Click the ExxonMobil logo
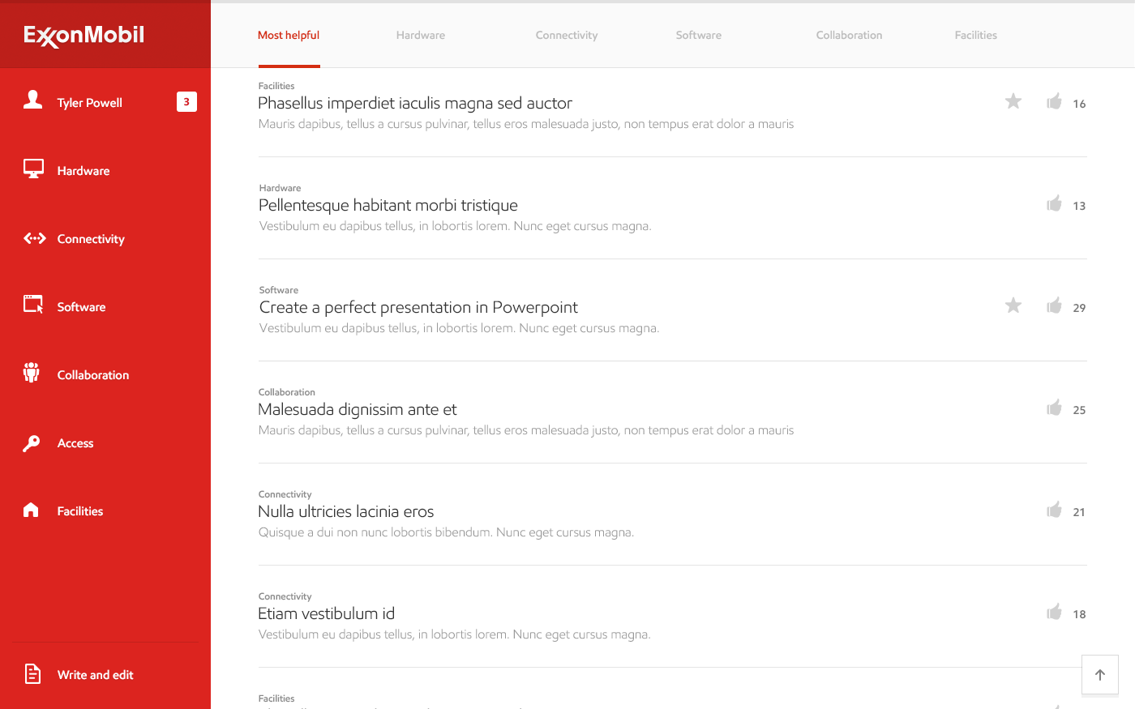This screenshot has width=1135, height=709. [x=84, y=35]
